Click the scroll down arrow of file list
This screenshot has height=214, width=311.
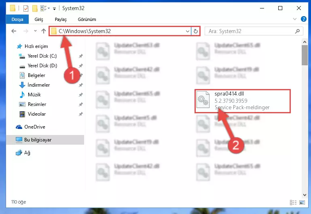pyautogui.click(x=305, y=195)
